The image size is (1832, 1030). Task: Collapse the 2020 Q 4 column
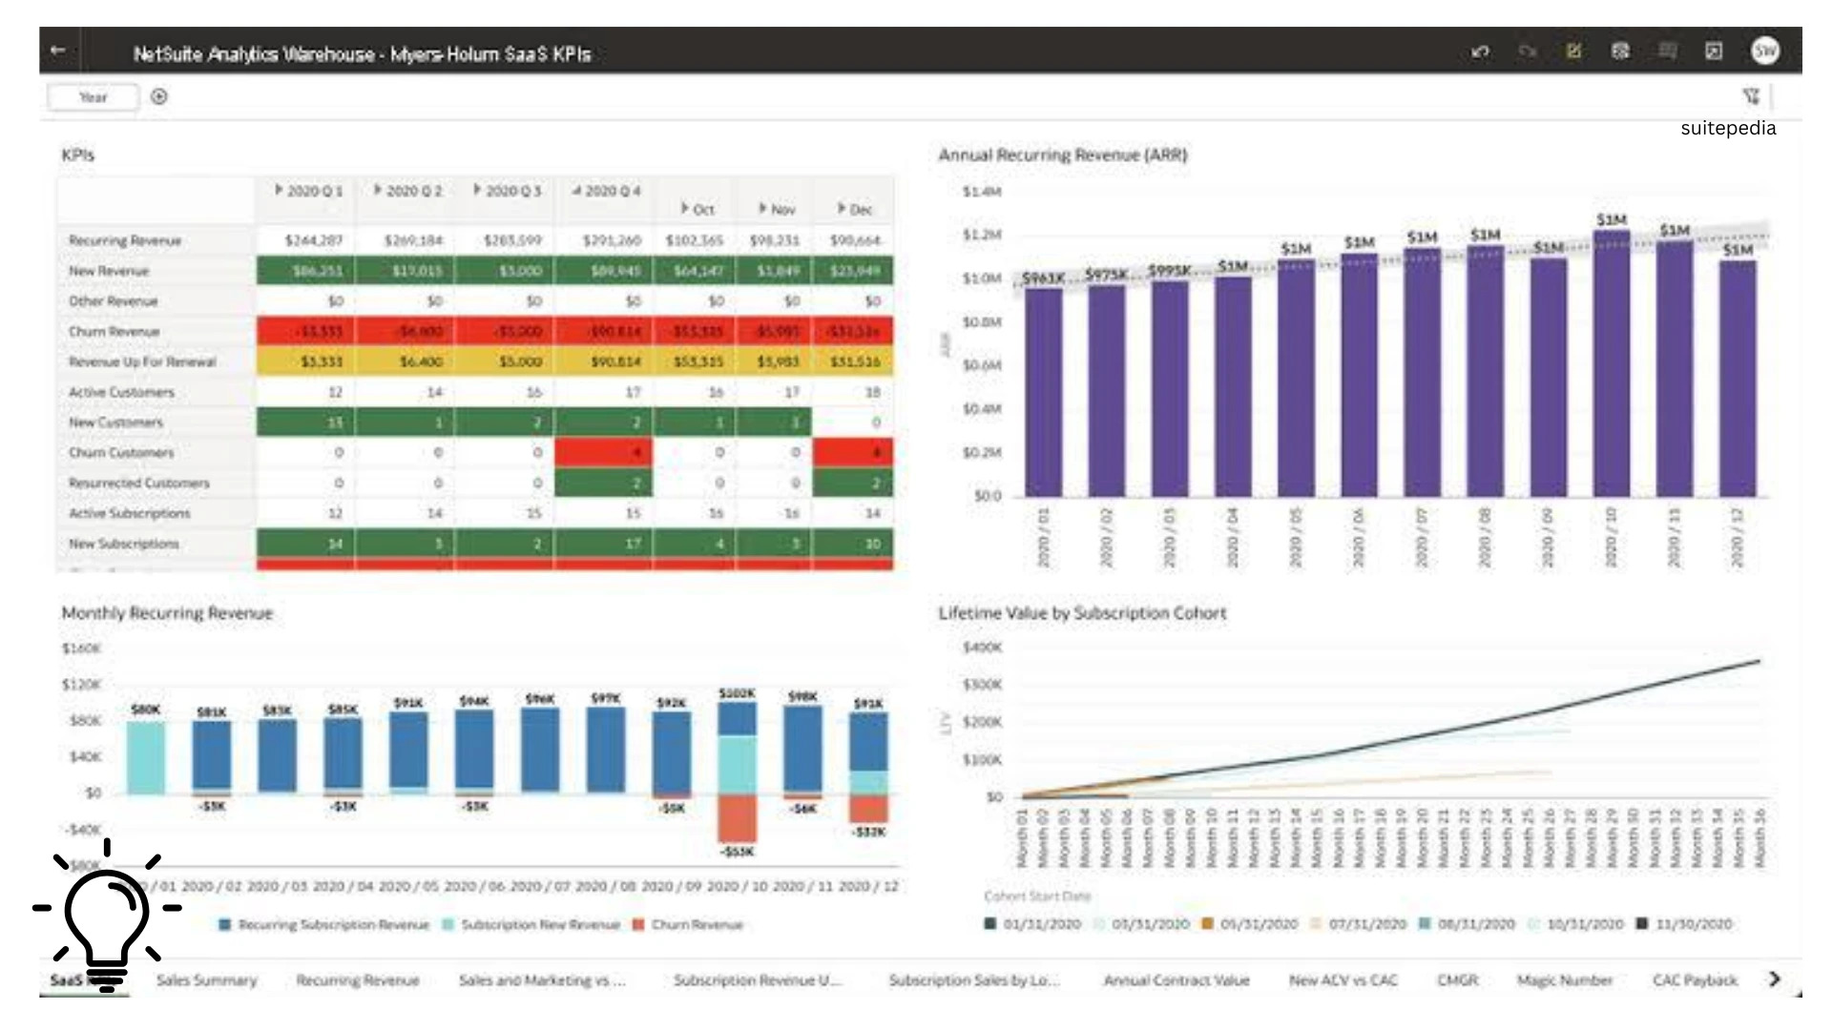click(x=576, y=191)
